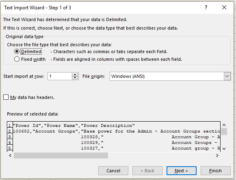Click the Next button
Screen dimensions: 236x180
181,171
